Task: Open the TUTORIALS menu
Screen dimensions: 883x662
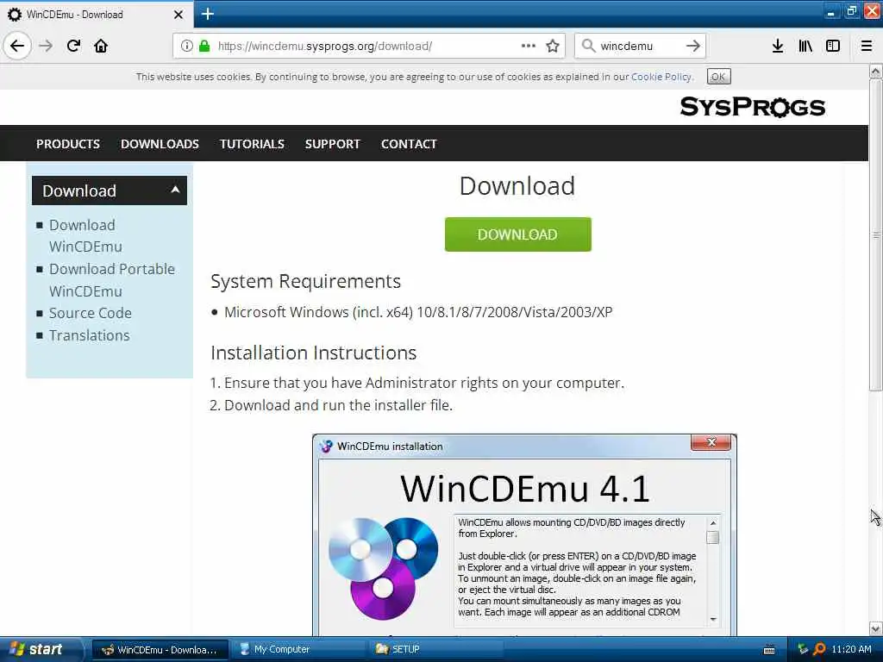Action: tap(253, 144)
